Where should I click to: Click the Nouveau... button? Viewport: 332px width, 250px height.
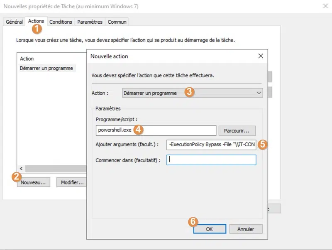(33, 182)
